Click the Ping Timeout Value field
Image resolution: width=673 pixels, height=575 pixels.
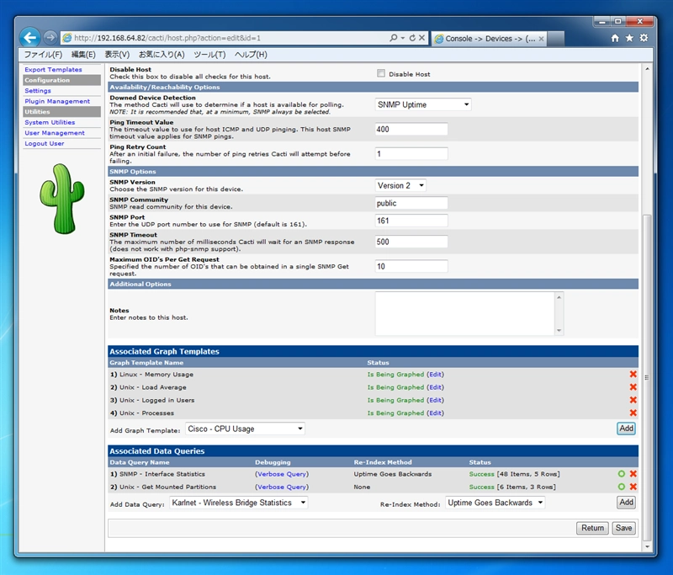[x=411, y=130]
